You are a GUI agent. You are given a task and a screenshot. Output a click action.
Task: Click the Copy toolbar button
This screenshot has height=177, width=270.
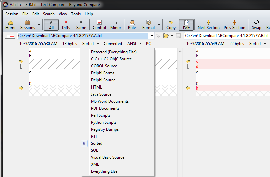[171, 25]
